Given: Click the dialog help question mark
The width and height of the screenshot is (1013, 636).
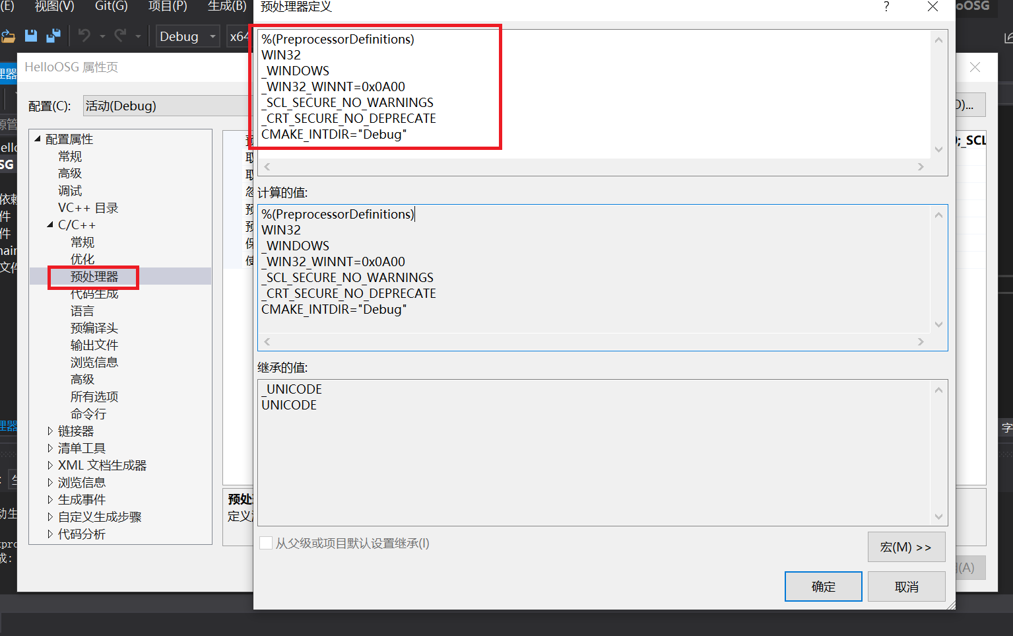Looking at the screenshot, I should (x=886, y=7).
